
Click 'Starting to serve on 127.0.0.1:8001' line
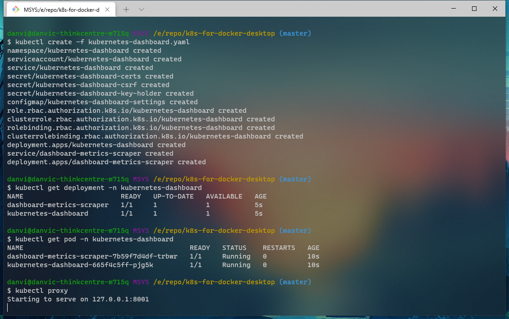click(x=78, y=299)
